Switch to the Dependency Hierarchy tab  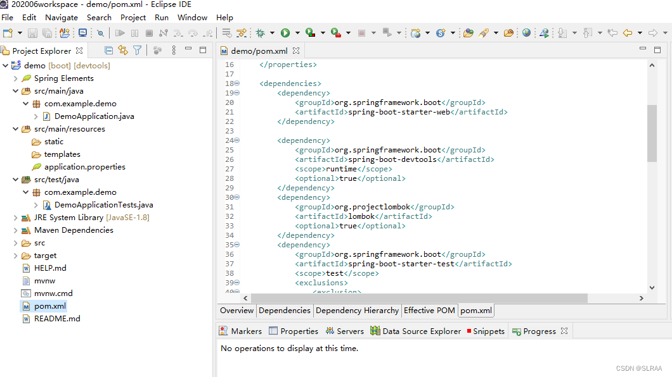point(357,311)
